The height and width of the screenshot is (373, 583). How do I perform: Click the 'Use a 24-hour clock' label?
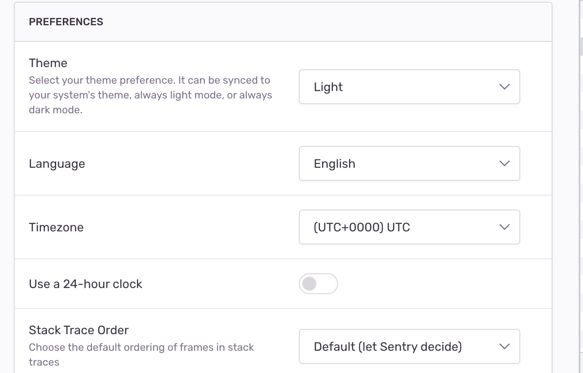(x=85, y=284)
